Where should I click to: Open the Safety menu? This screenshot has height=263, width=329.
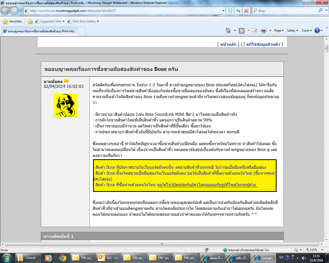click(x=293, y=31)
